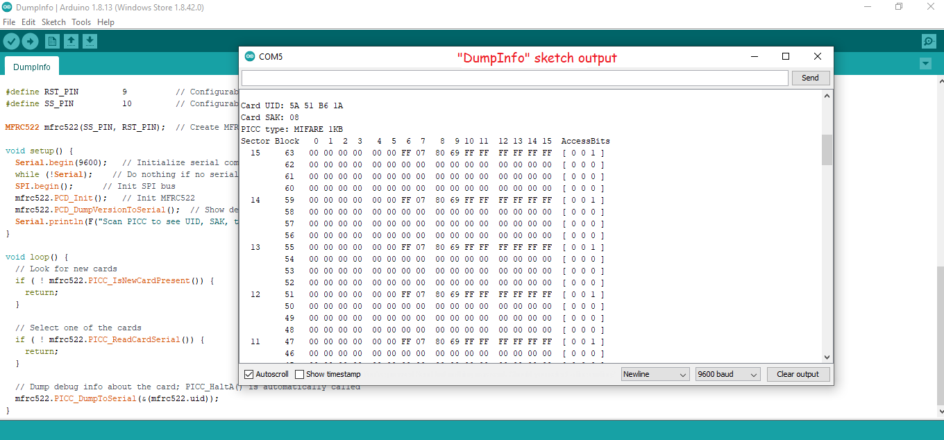Click the serial output vertical scrollbar thumb

pos(826,150)
